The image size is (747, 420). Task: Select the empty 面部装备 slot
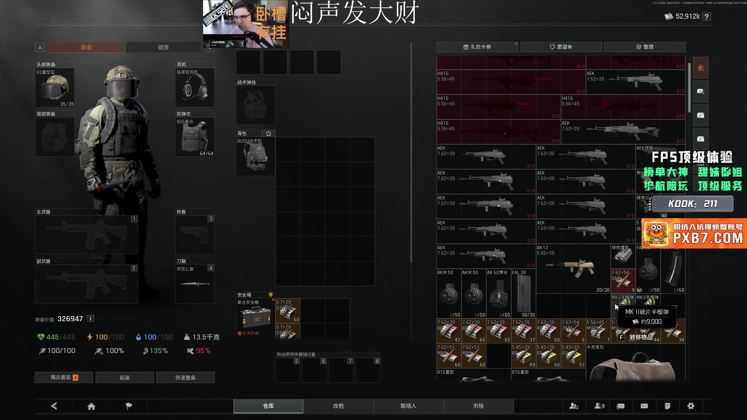pyautogui.click(x=55, y=137)
